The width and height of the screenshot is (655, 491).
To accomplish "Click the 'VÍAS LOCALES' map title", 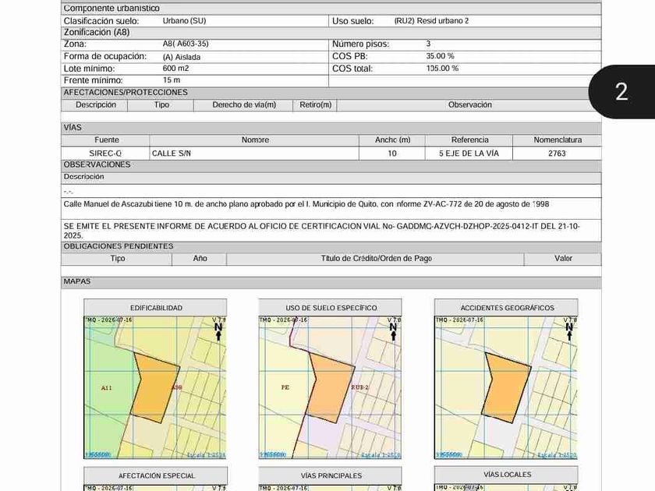I will point(507,475).
